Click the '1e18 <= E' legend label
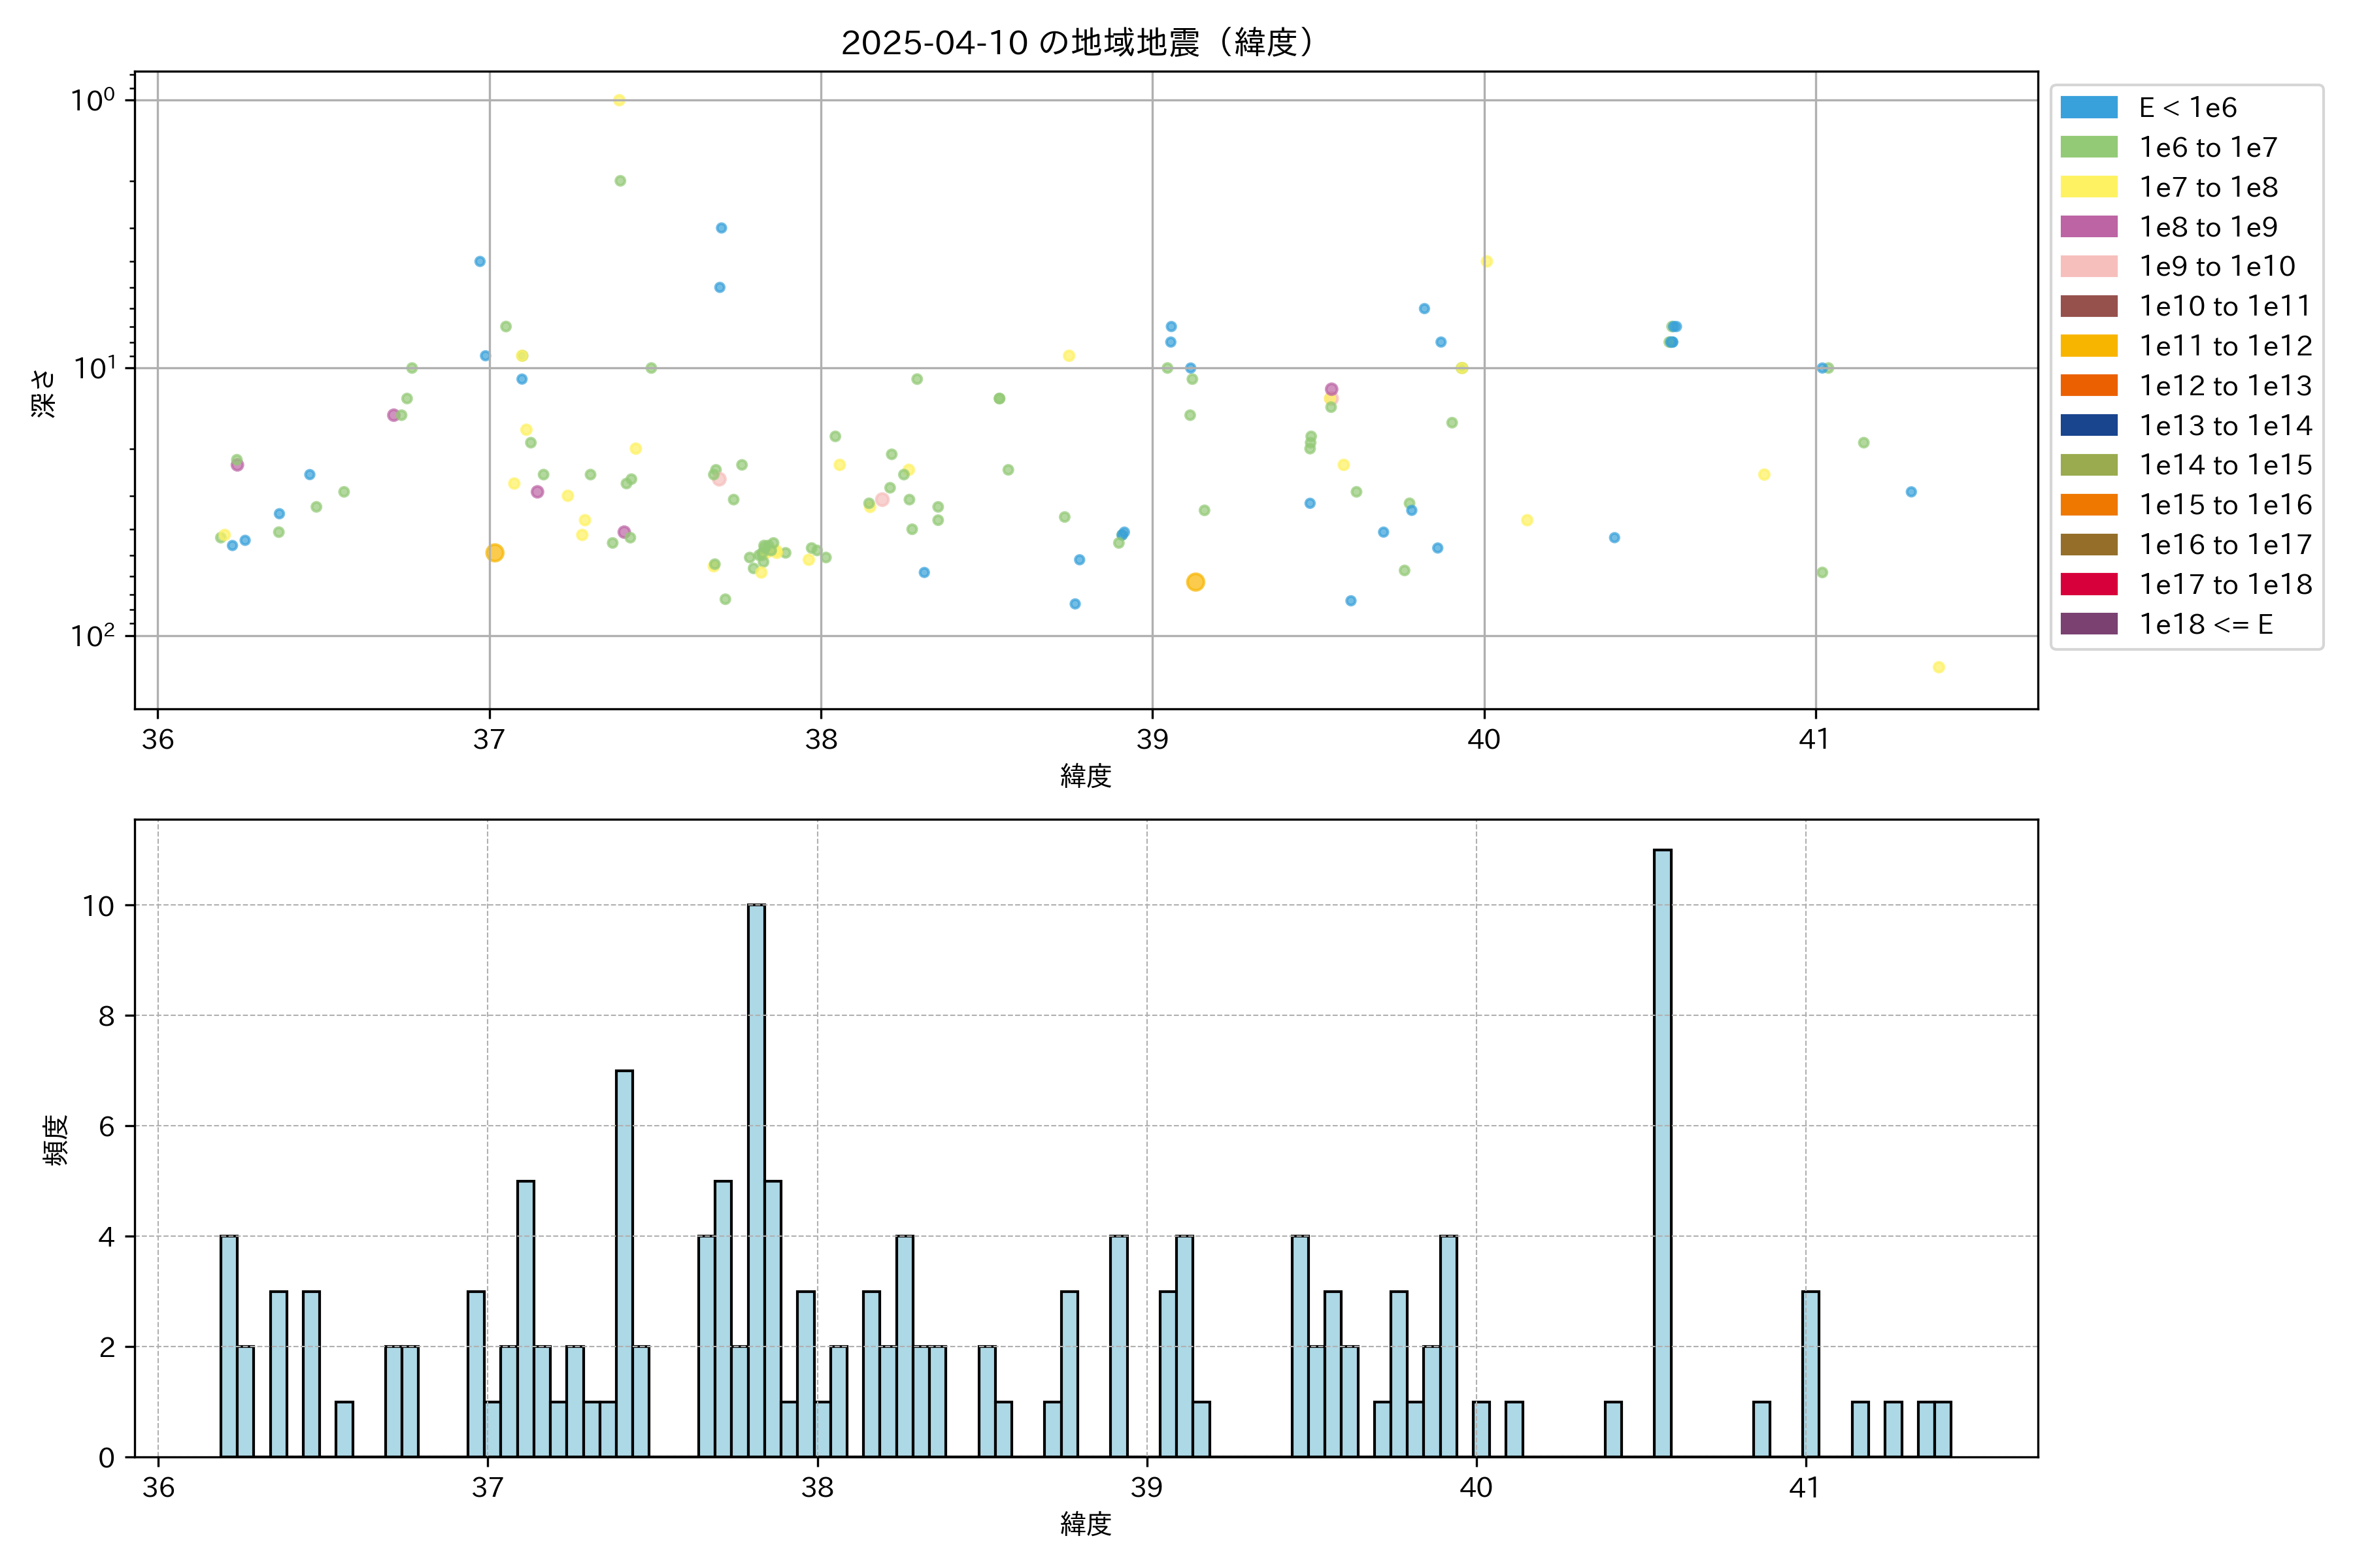This screenshot has width=2353, height=1568. coord(2205,625)
